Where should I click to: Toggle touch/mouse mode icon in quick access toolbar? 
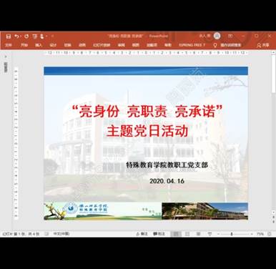pos(42,36)
